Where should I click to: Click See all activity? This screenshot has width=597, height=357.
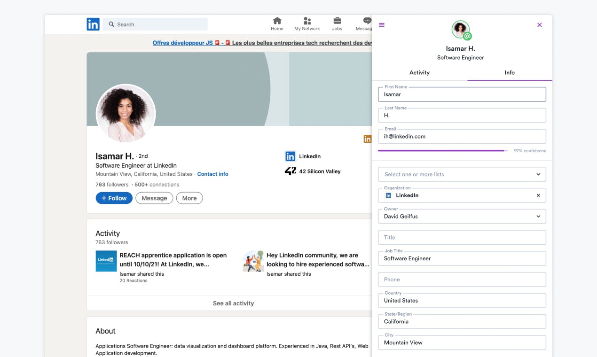pos(233,303)
